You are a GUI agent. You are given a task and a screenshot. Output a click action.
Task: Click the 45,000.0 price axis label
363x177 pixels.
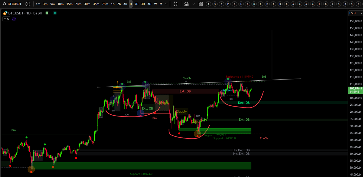coord(356,175)
